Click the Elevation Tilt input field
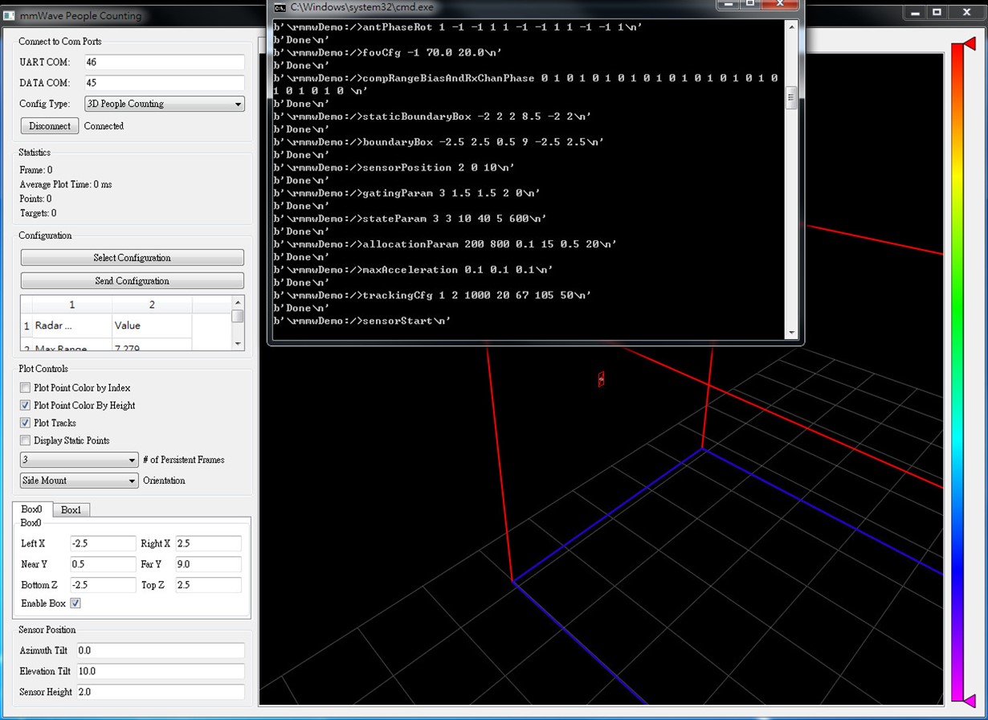This screenshot has width=988, height=720. coord(161,671)
